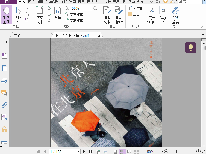Open the Edit (编辑) ribbon tab
The image size is (206, 154).
coord(40,2)
